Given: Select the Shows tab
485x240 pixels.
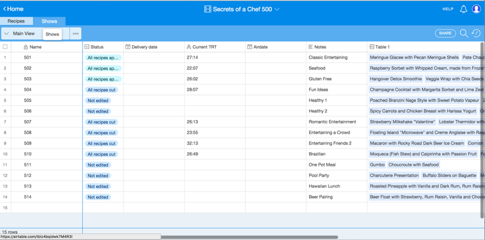Looking at the screenshot, I should pos(50,21).
